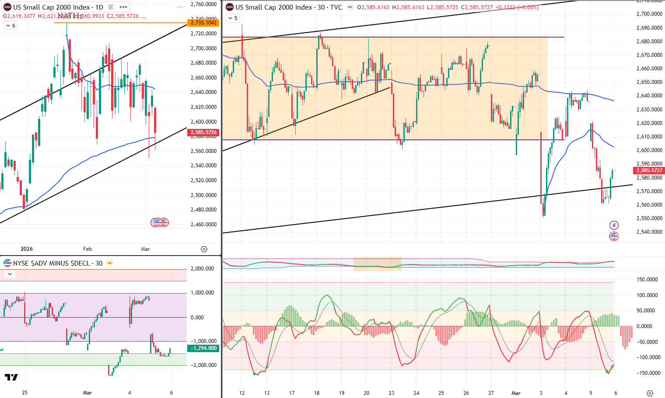665x398 pixels.
Task: Expand the 5 indicators legend on 30-minute chart
Action: 232,18
